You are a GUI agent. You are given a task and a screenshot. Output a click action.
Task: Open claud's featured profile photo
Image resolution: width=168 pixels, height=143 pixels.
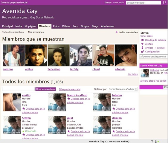point(103,55)
